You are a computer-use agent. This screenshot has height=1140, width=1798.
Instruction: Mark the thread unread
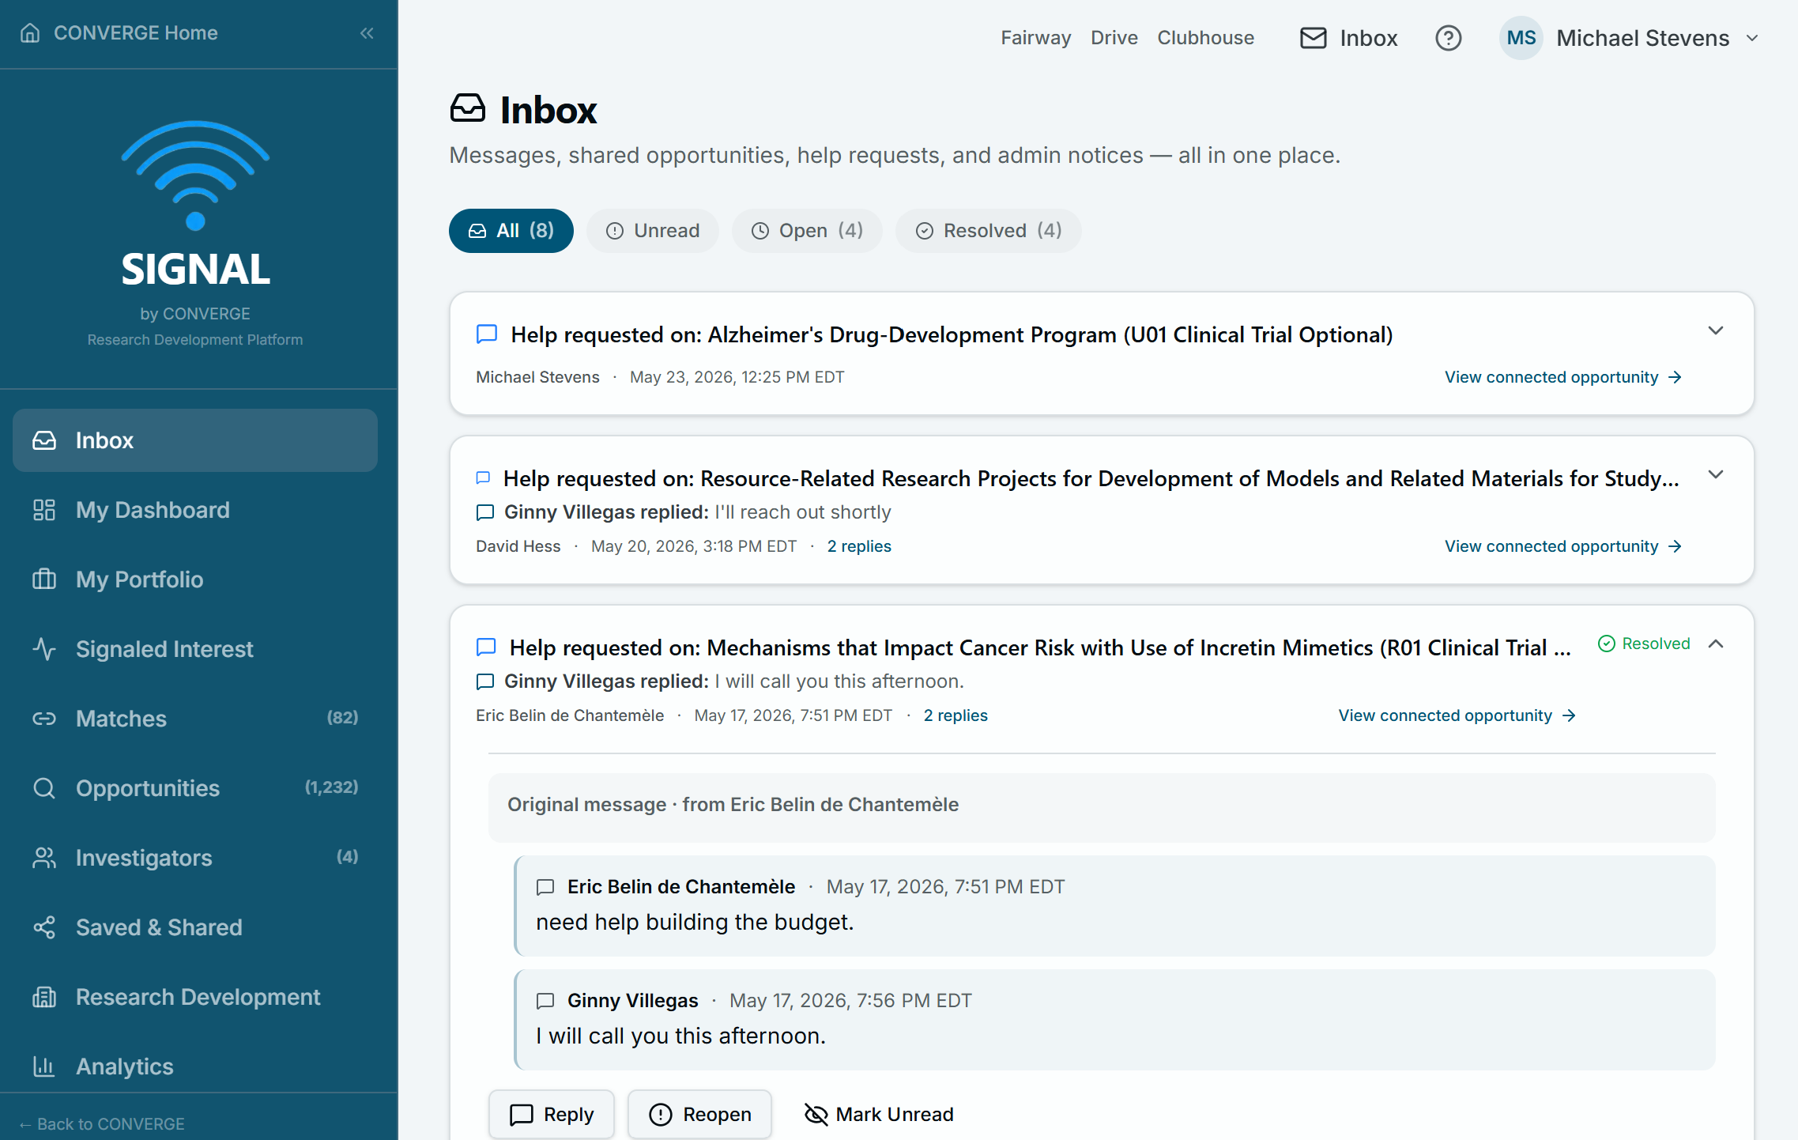point(879,1115)
